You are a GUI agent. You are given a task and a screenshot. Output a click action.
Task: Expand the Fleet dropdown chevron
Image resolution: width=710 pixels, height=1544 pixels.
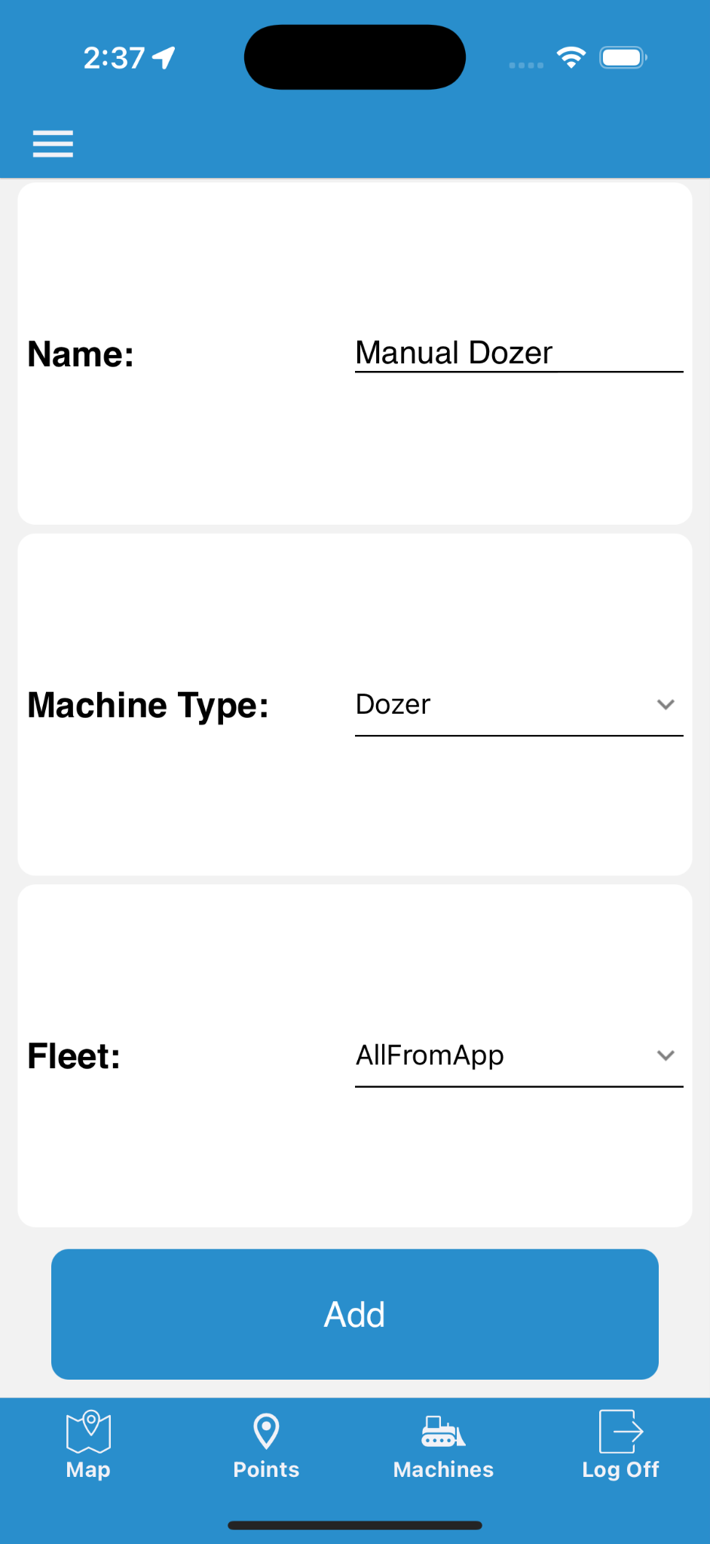(666, 1055)
